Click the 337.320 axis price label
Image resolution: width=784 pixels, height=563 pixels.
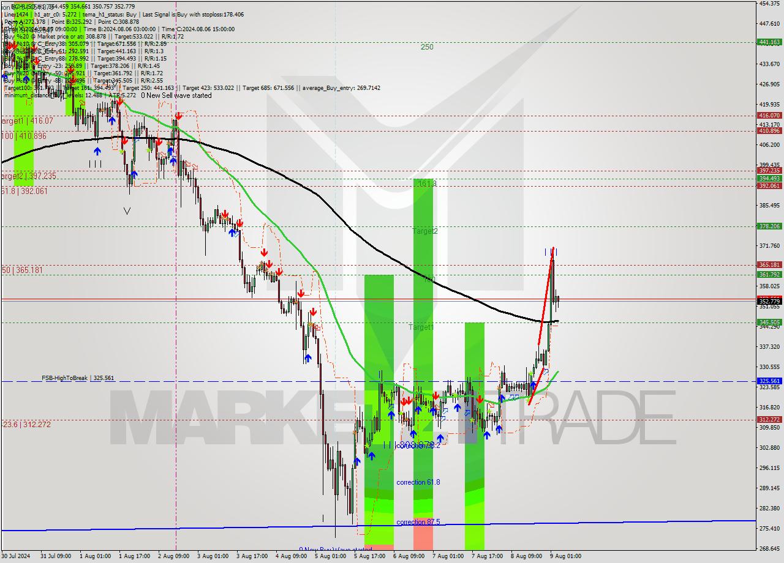click(x=769, y=346)
